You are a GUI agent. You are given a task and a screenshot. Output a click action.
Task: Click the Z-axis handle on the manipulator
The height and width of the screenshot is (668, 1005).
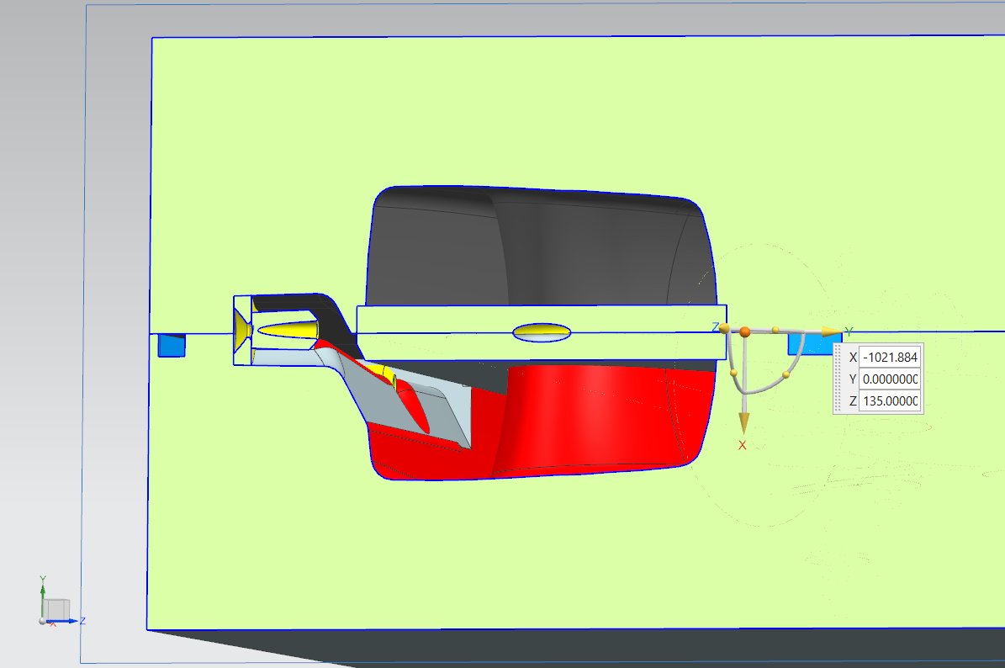(724, 327)
